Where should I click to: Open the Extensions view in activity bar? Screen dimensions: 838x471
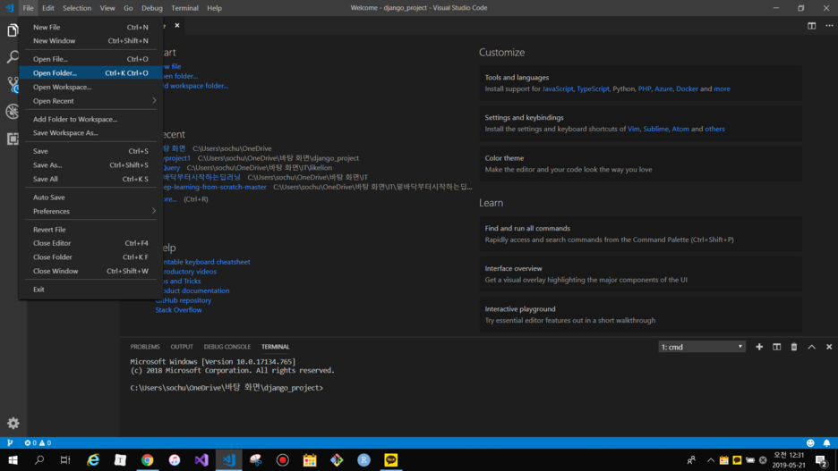[13, 139]
